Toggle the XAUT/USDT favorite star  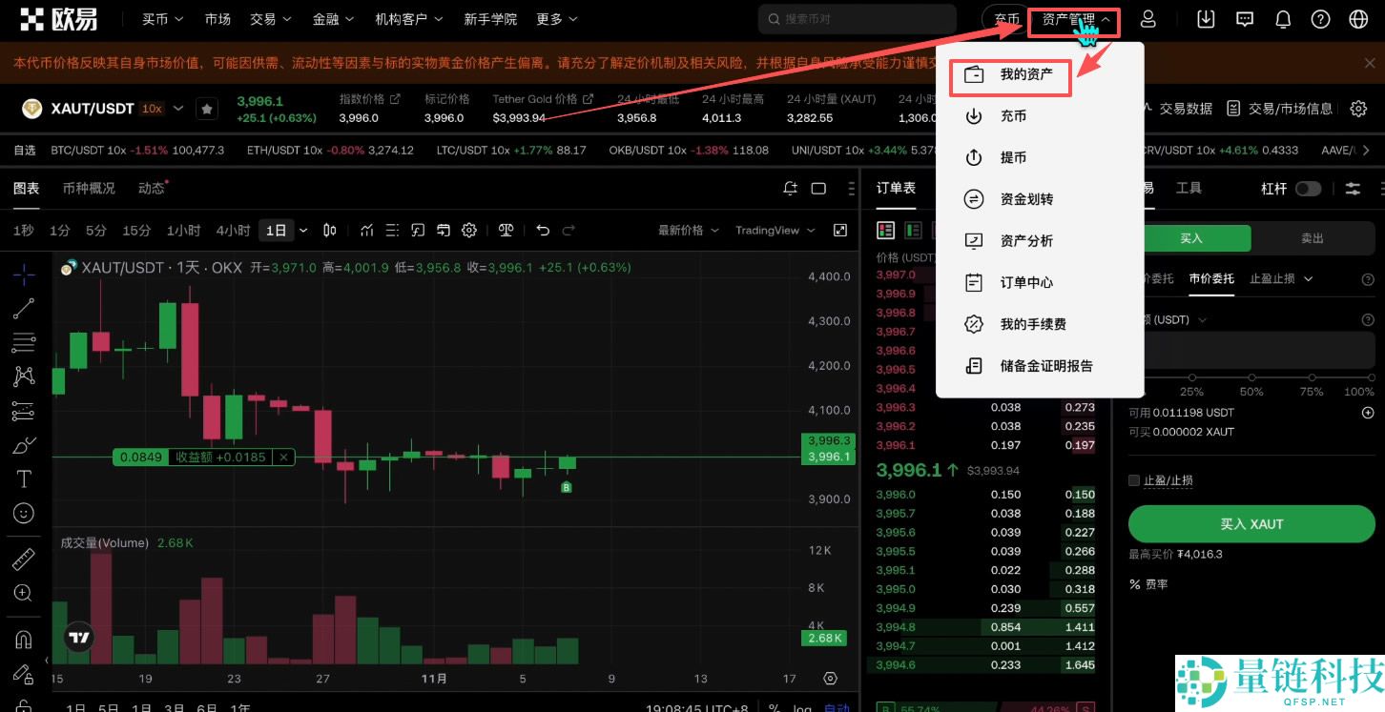point(207,108)
